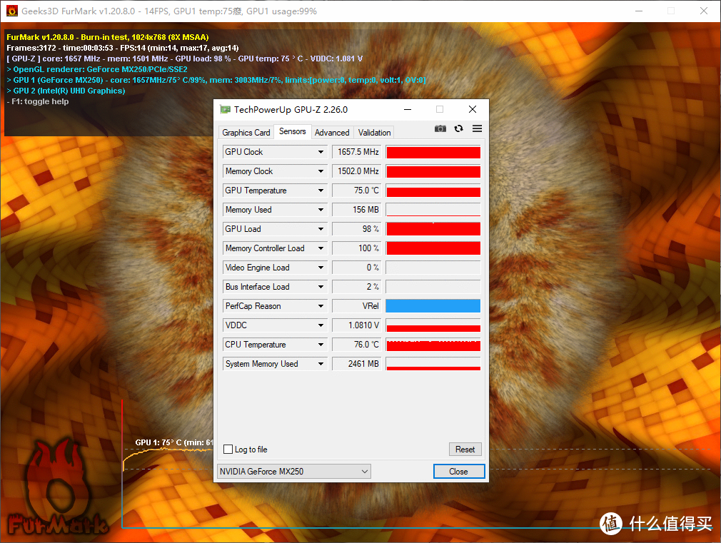
Task: Click the 1502.0 MHz Memory Clock value
Action: 357,171
